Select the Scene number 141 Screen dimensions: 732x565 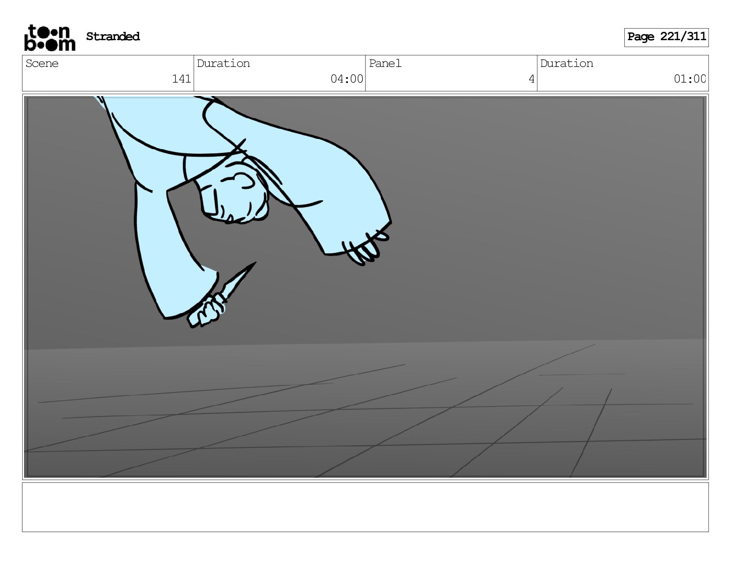point(181,79)
